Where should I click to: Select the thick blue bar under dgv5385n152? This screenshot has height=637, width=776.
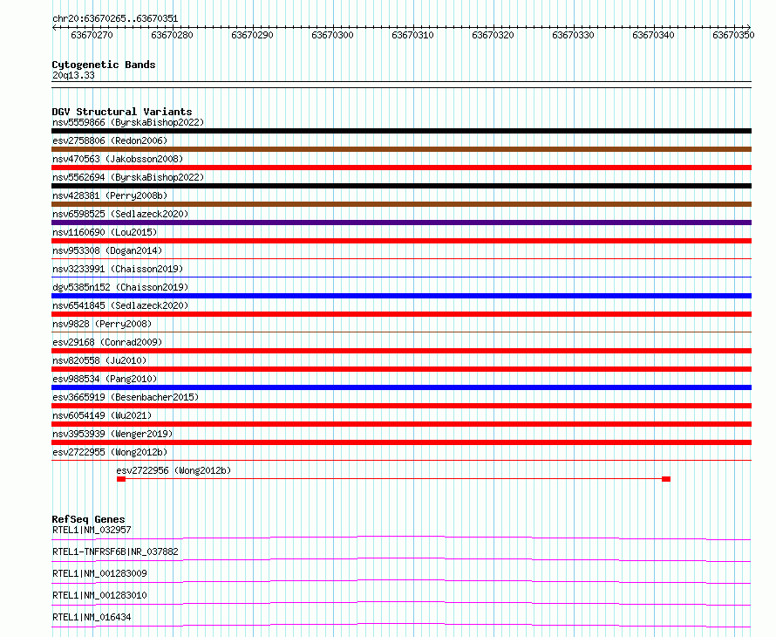[x=401, y=296]
